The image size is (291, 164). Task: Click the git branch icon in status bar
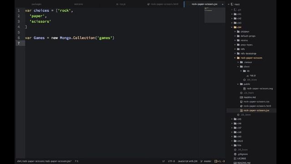pos(201,161)
